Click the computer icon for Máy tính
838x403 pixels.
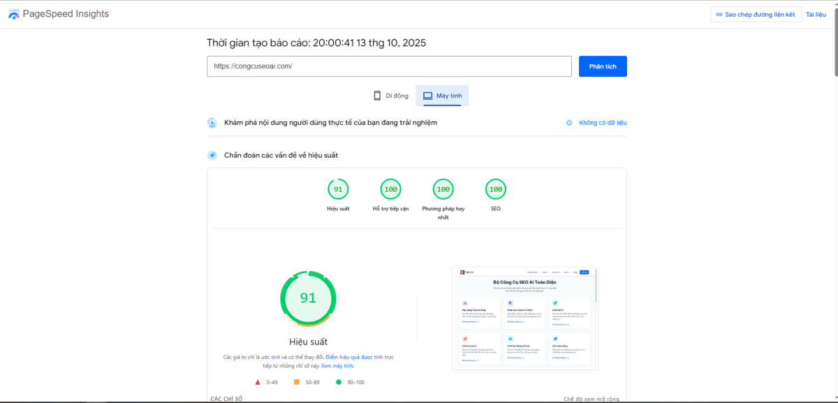point(427,96)
